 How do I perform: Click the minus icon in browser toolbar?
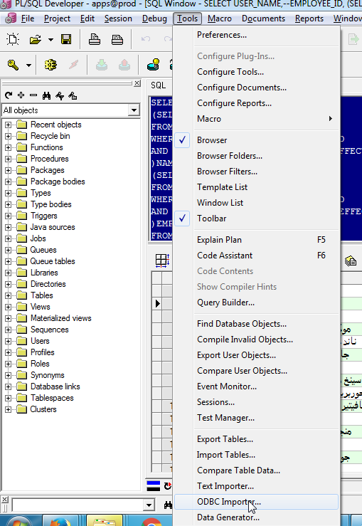pos(33,95)
